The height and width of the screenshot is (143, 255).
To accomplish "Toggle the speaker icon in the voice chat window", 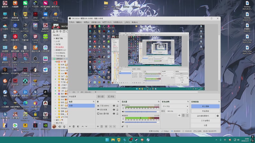I will point(60,126).
